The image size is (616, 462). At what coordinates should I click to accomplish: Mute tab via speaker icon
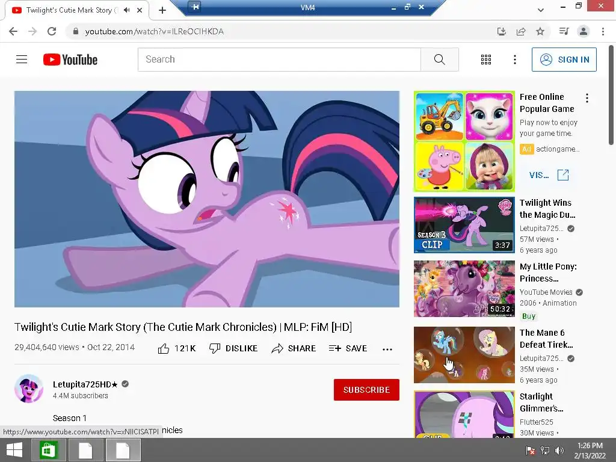point(126,10)
